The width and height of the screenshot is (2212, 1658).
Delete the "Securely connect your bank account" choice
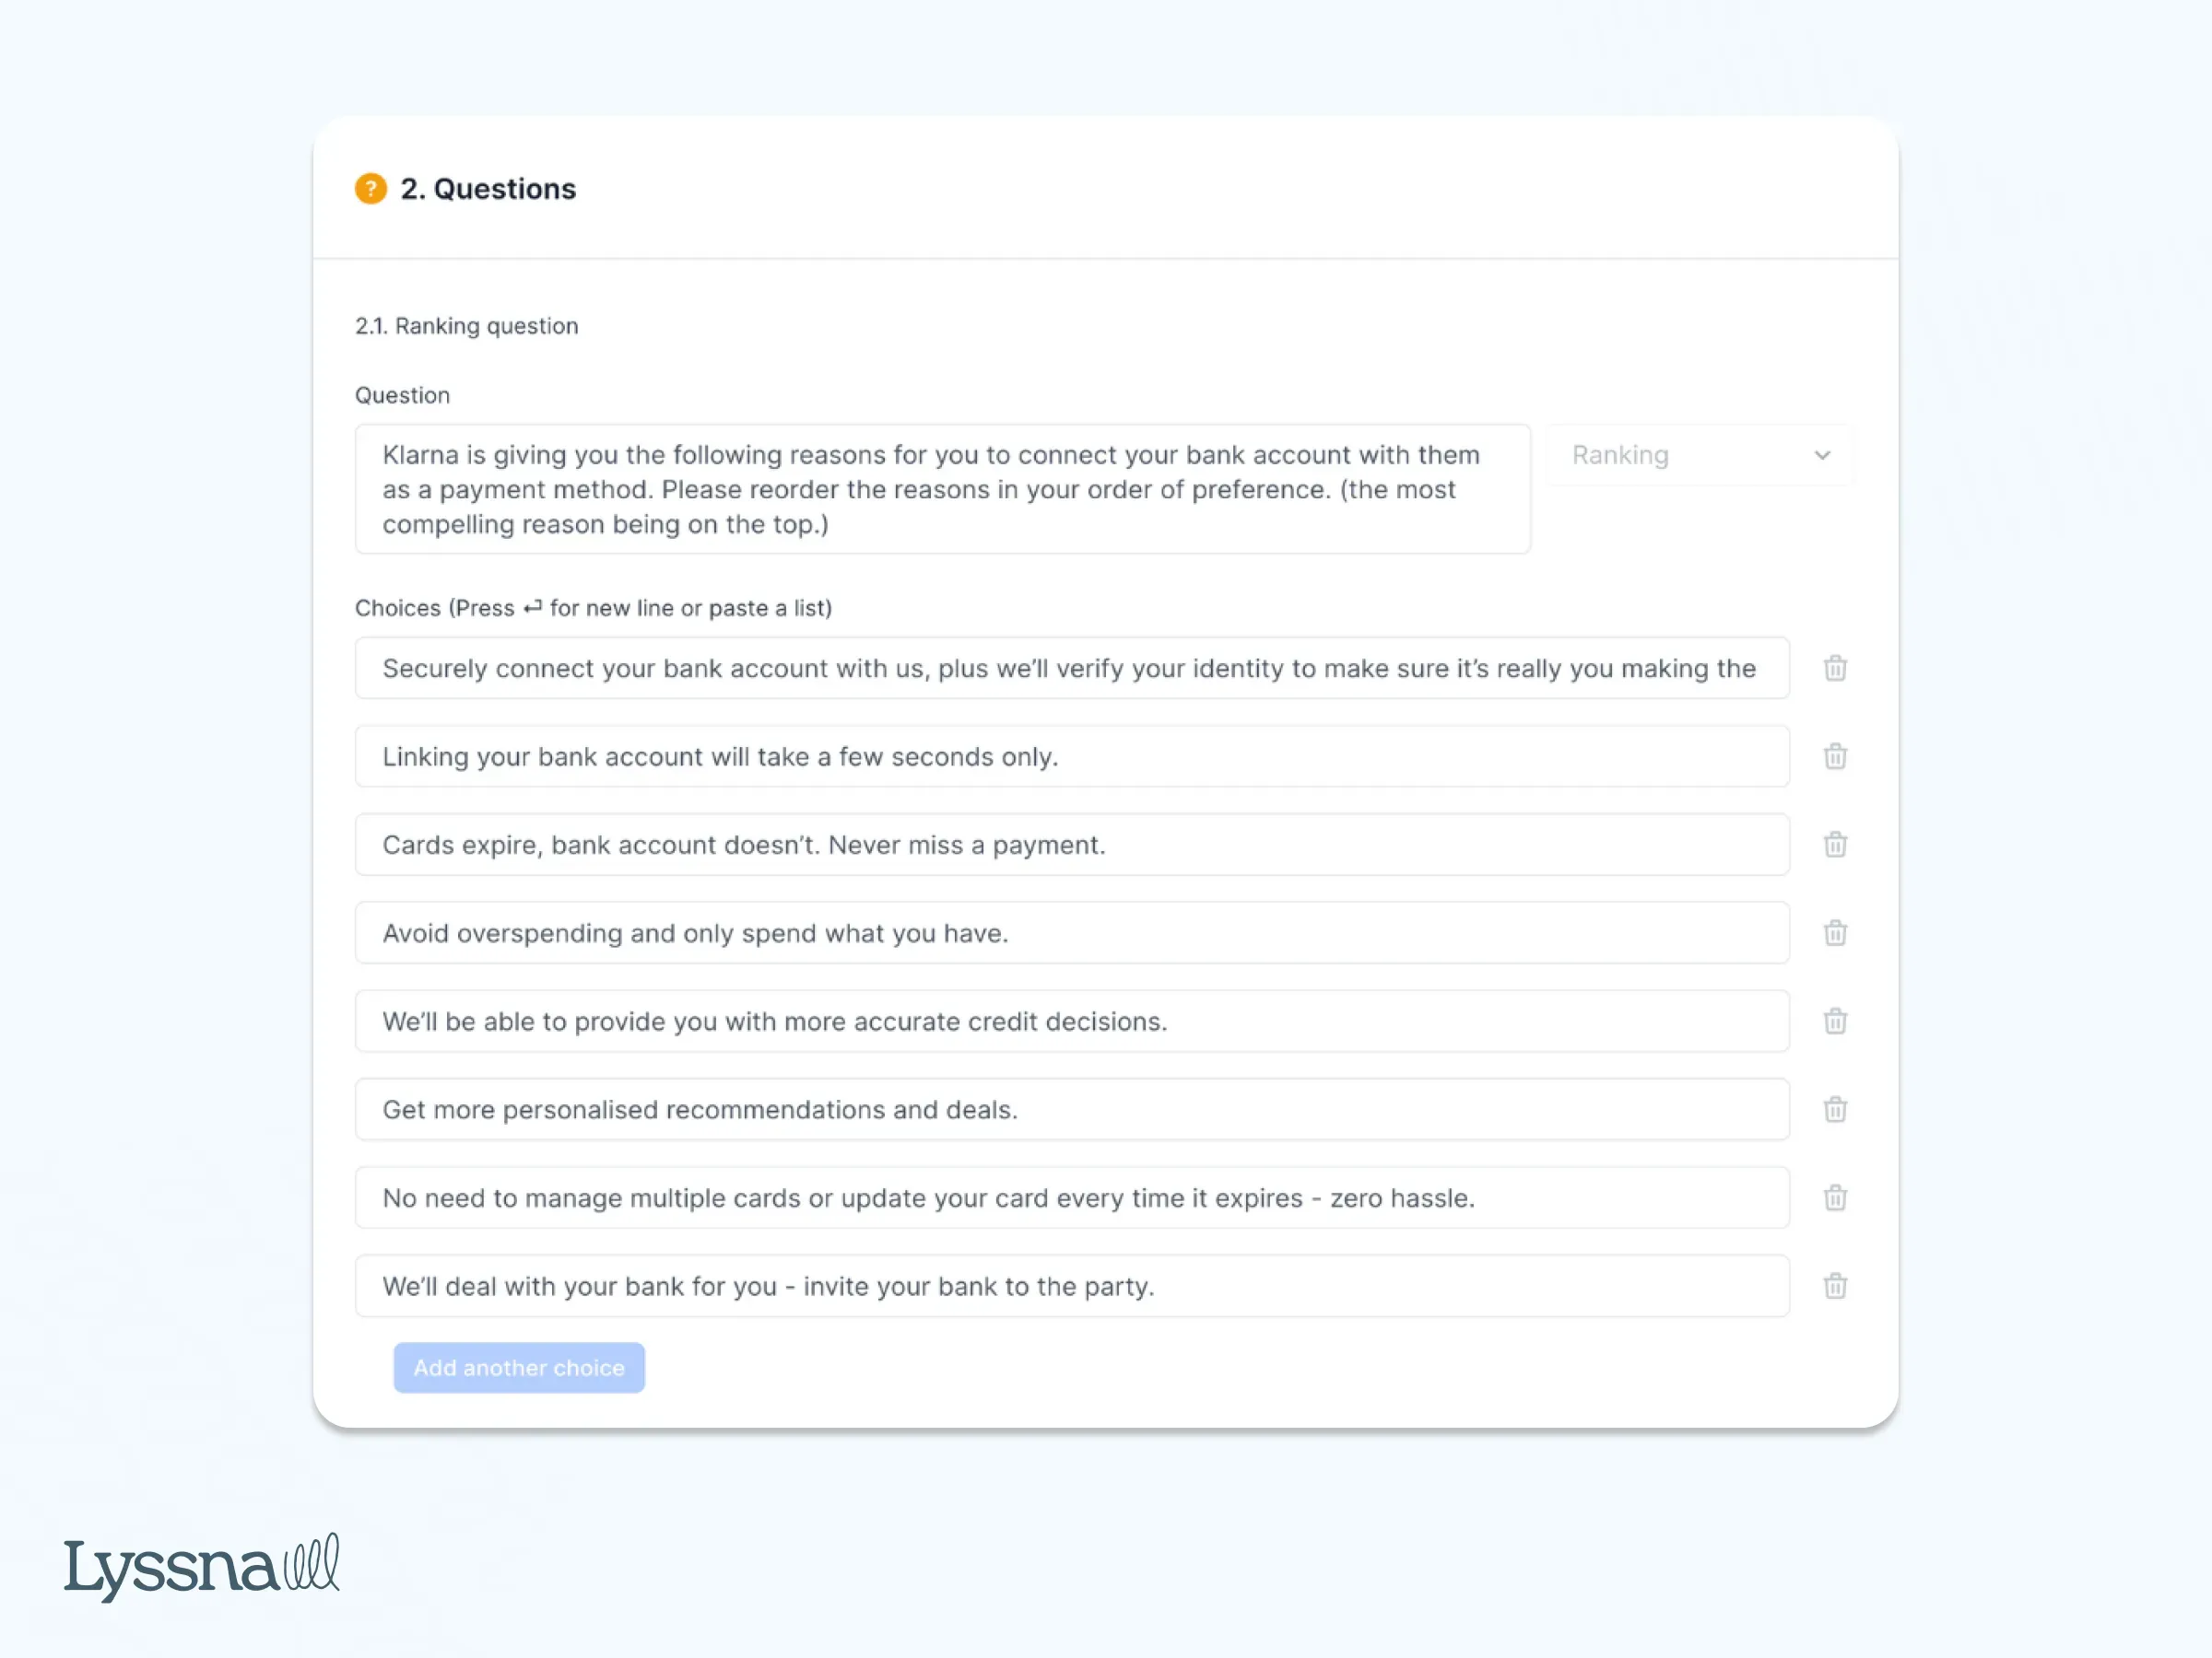pyautogui.click(x=1835, y=668)
